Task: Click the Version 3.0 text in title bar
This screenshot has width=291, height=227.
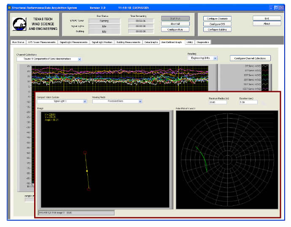Action: point(97,8)
